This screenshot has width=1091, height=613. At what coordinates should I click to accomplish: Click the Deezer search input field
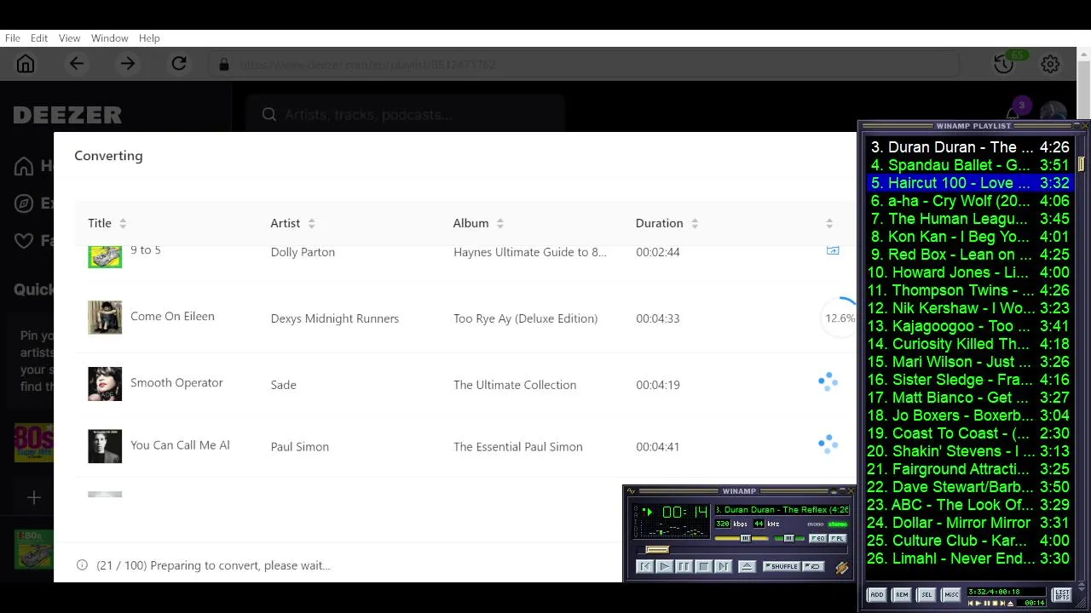(405, 114)
